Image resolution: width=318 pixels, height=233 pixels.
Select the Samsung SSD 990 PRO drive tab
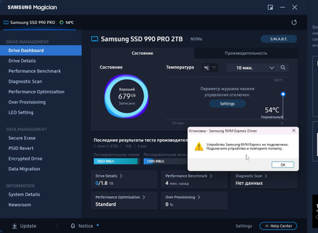coord(39,22)
